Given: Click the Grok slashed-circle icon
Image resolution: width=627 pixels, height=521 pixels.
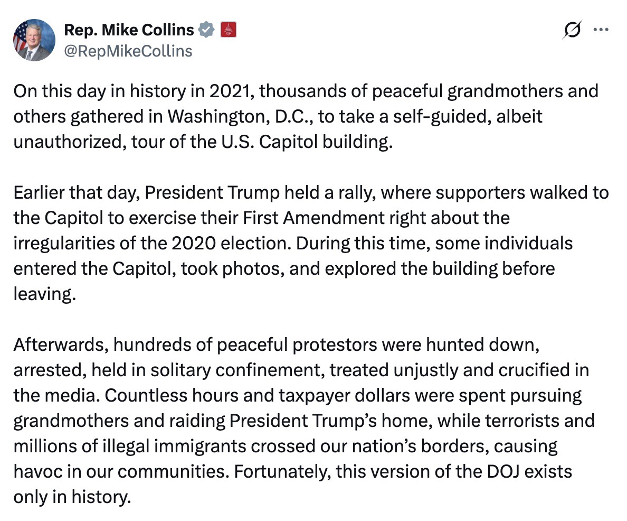Looking at the screenshot, I should pos(573,31).
